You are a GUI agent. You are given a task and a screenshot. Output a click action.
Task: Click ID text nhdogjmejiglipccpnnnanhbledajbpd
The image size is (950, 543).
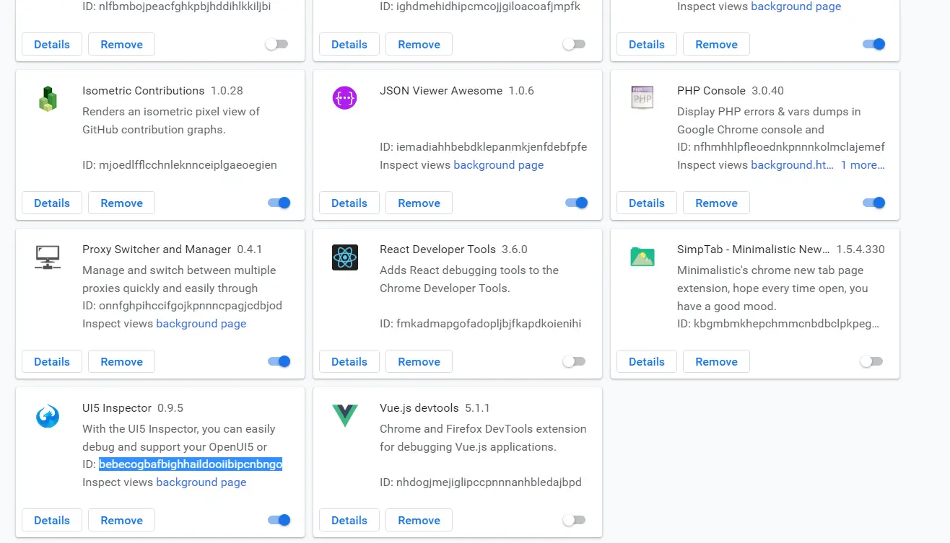coord(489,482)
